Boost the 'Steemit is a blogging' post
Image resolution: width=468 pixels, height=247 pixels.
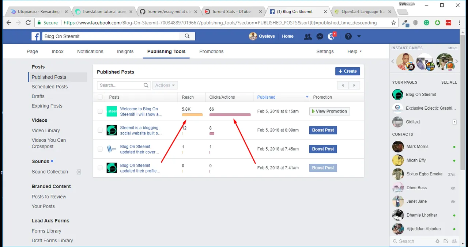click(x=323, y=130)
